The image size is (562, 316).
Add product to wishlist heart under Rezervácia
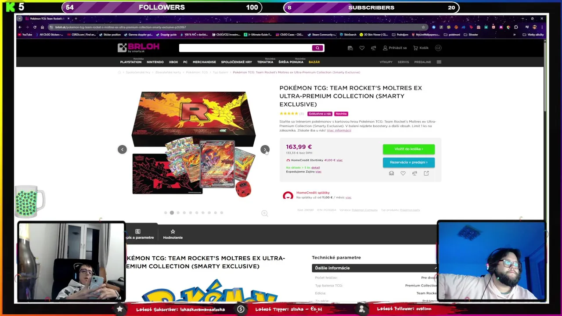(403, 173)
